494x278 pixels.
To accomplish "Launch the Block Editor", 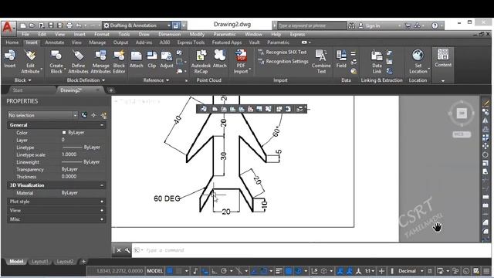I will click(119, 62).
